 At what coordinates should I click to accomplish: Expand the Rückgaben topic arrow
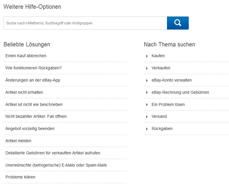pyautogui.click(x=147, y=129)
